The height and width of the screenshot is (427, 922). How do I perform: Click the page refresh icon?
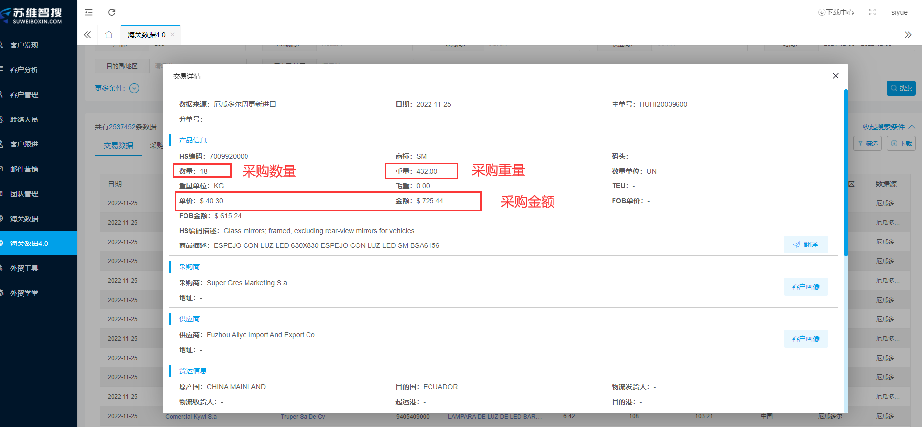click(x=112, y=12)
